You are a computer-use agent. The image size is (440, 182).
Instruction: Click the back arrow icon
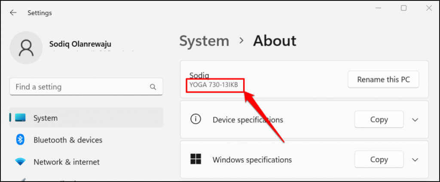pyautogui.click(x=13, y=13)
